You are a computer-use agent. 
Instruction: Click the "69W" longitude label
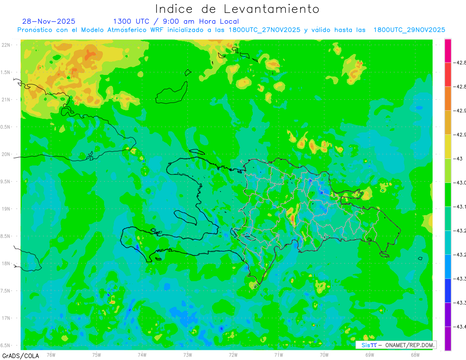[x=370, y=355]
